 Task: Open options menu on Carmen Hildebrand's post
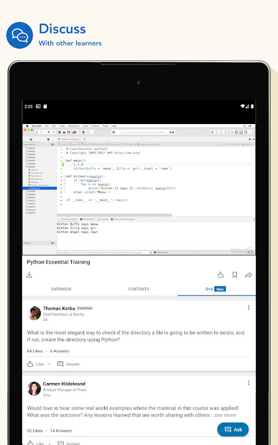pyautogui.click(x=249, y=383)
